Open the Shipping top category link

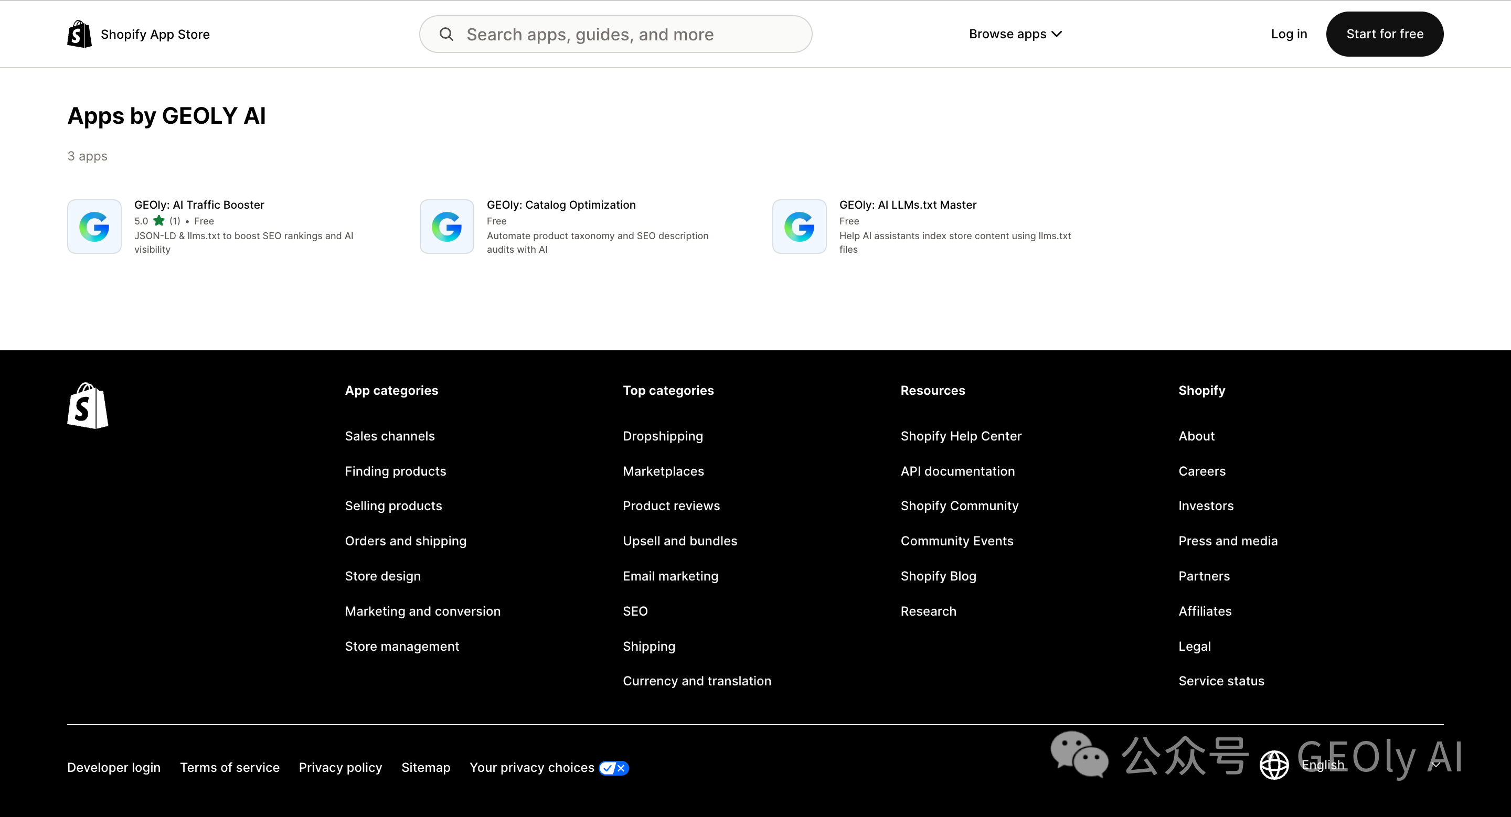coord(650,647)
